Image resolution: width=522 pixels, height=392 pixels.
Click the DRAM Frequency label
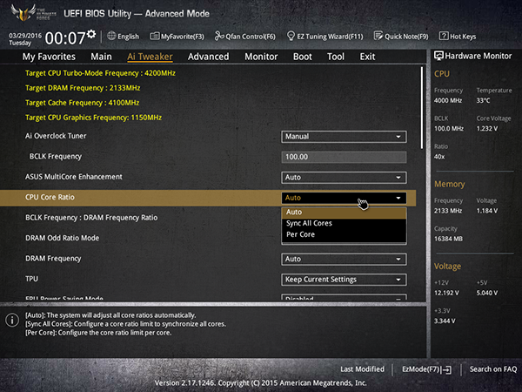53,259
